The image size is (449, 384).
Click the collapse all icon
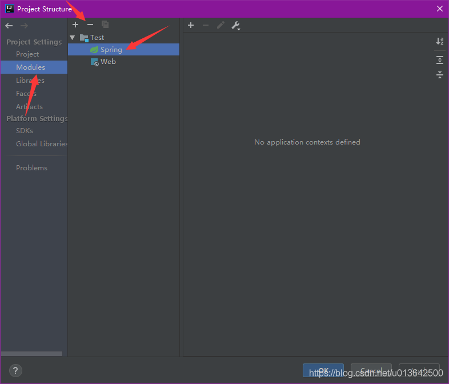440,75
